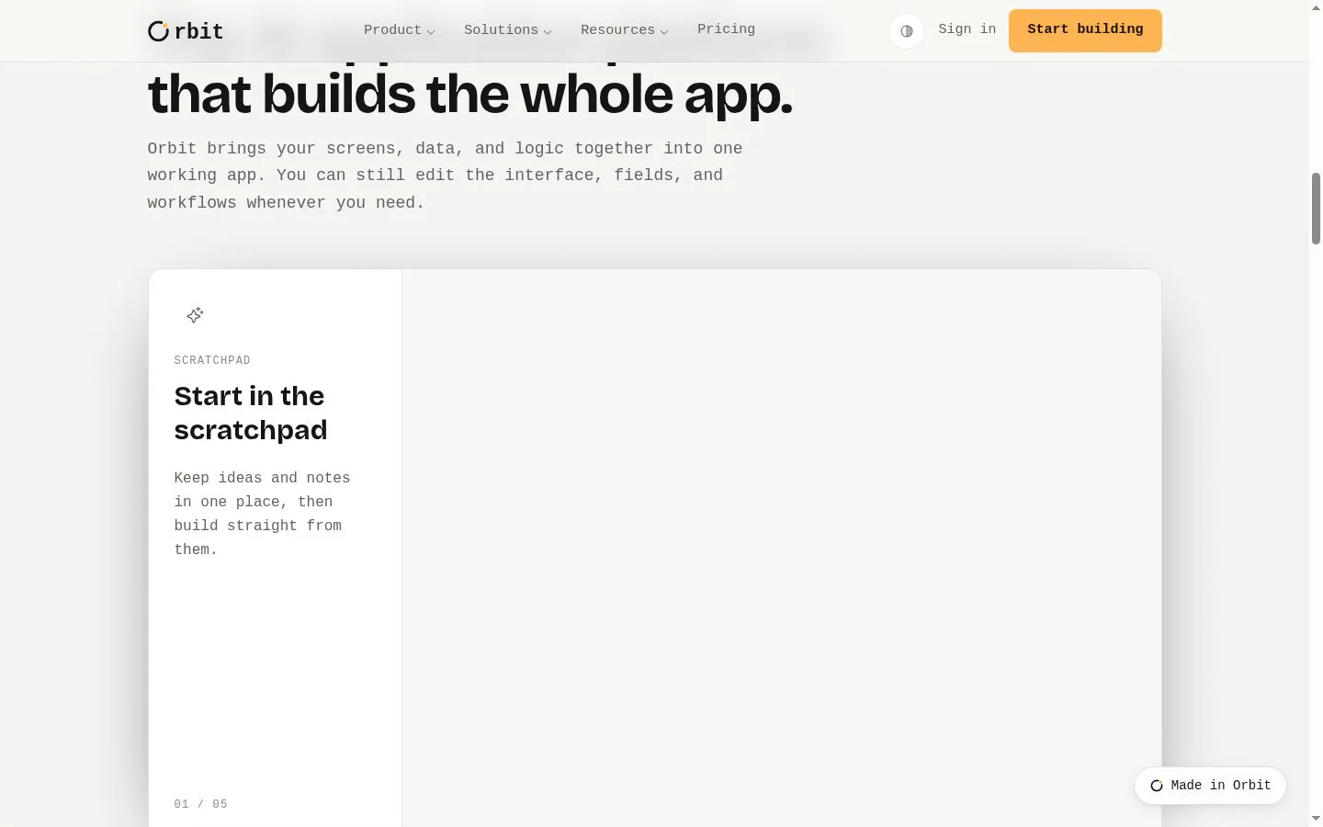
Task: Click the 'Start in the scratchpad' heading
Action: click(251, 413)
